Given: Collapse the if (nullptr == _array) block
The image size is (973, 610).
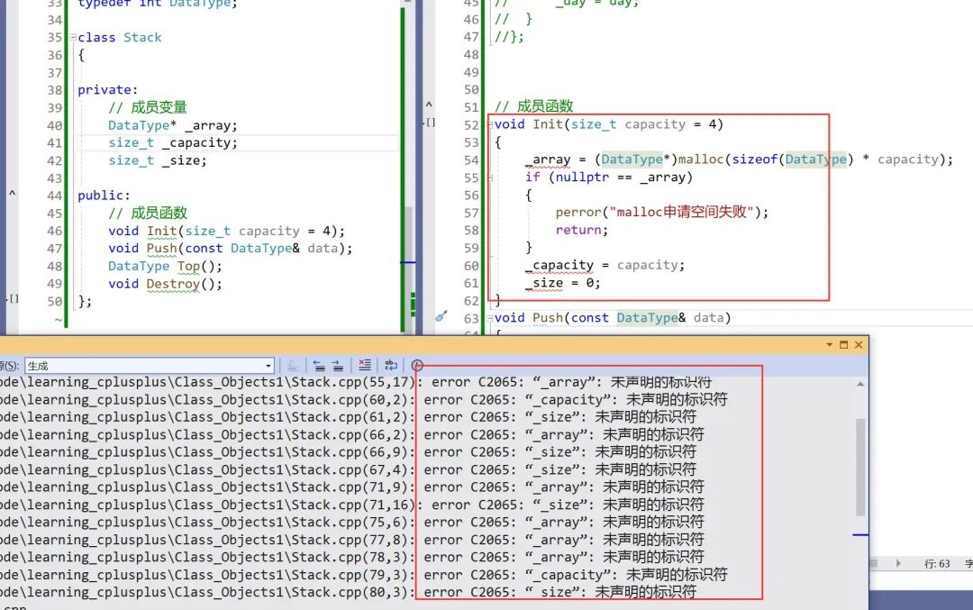Looking at the screenshot, I should [490, 178].
